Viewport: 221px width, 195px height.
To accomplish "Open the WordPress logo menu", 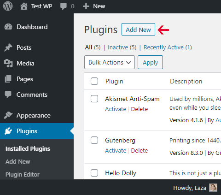I will click(8, 6).
